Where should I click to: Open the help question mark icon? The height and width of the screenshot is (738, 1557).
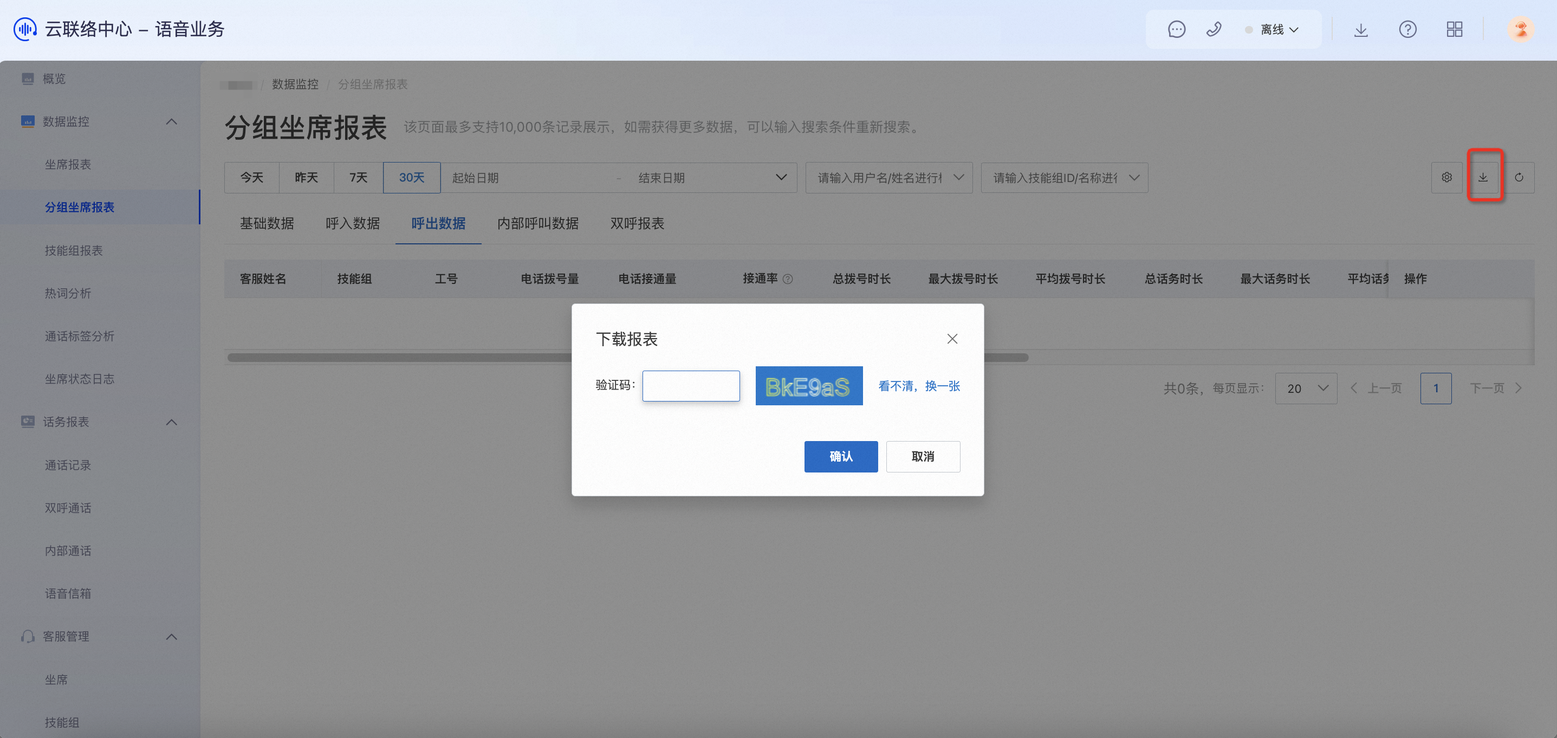pyautogui.click(x=1407, y=29)
